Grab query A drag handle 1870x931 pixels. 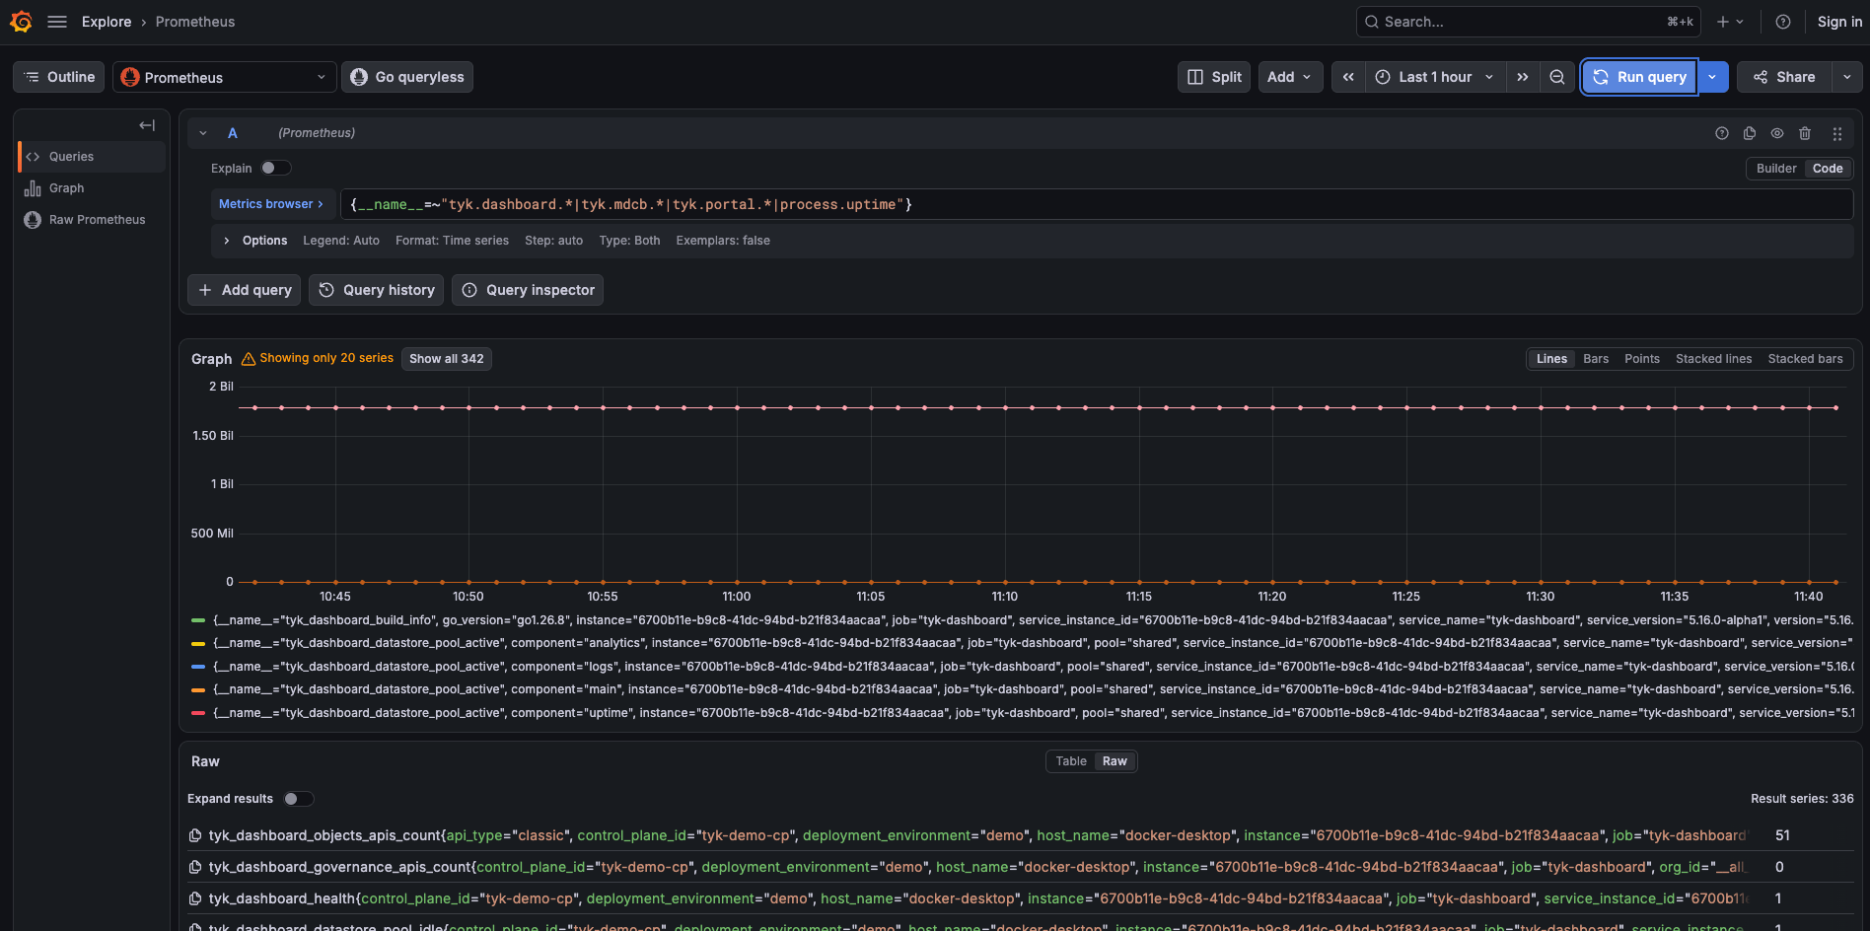(1837, 133)
